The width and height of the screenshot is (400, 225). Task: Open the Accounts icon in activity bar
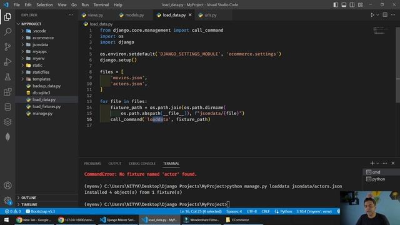click(7, 186)
